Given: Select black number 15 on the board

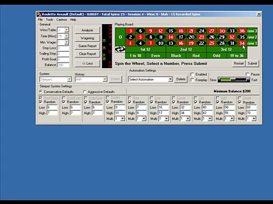Looking at the screenshot, I should [x=171, y=31].
